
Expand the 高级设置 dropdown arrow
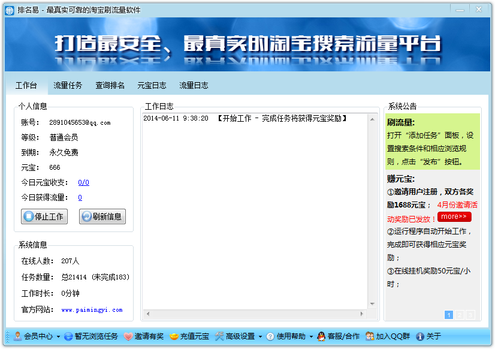tap(260, 337)
